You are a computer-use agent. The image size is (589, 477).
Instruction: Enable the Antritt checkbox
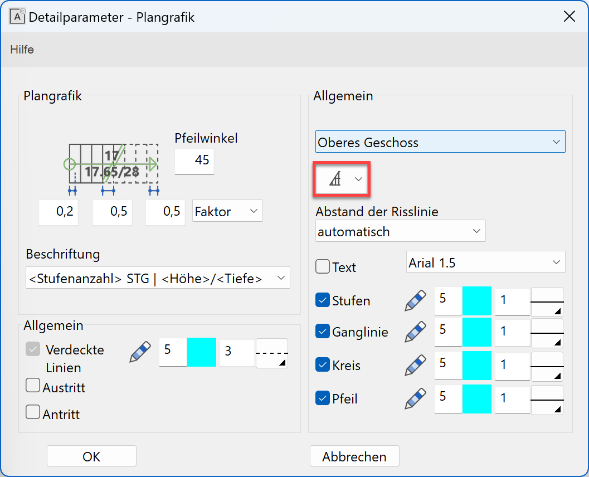[x=33, y=412]
